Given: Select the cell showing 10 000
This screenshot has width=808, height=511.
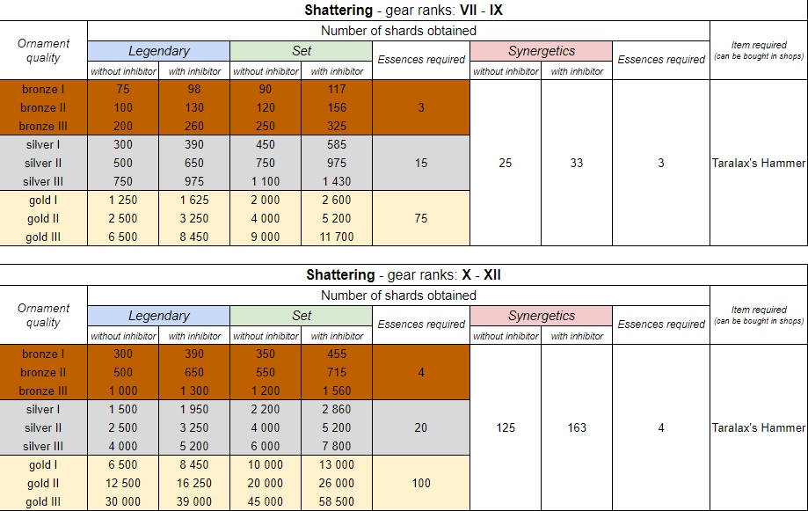Looking at the screenshot, I should (x=266, y=465).
